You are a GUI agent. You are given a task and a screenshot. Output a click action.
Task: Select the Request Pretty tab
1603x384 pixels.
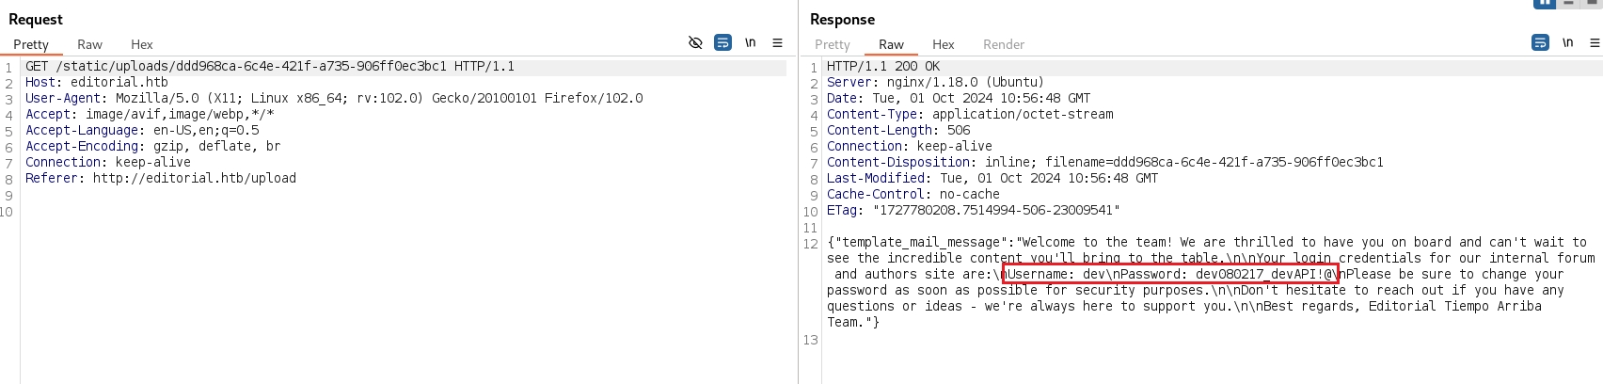click(31, 44)
